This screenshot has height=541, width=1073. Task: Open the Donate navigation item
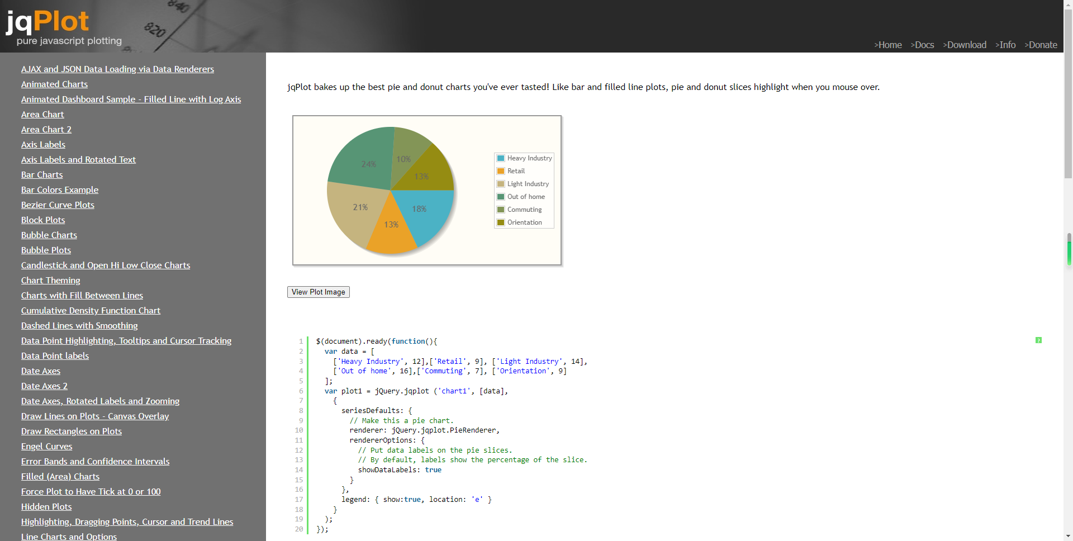click(x=1041, y=45)
